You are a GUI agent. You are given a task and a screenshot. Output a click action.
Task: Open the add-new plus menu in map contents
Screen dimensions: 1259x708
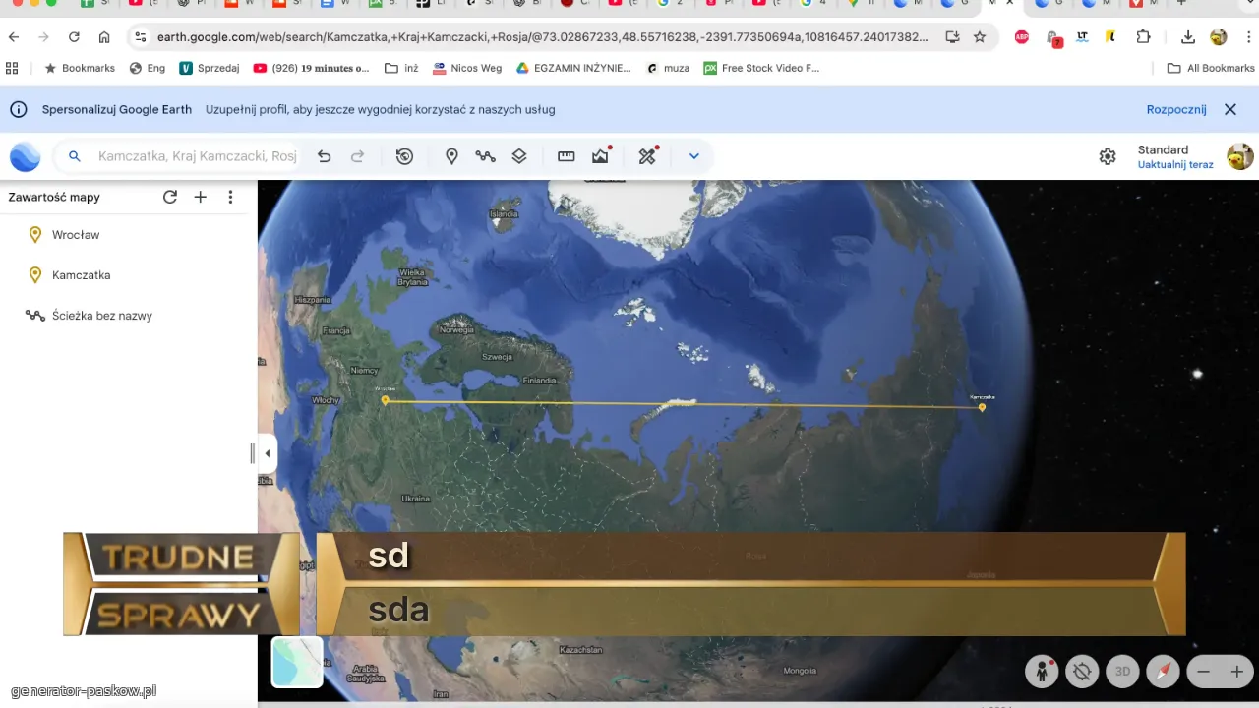click(x=200, y=197)
